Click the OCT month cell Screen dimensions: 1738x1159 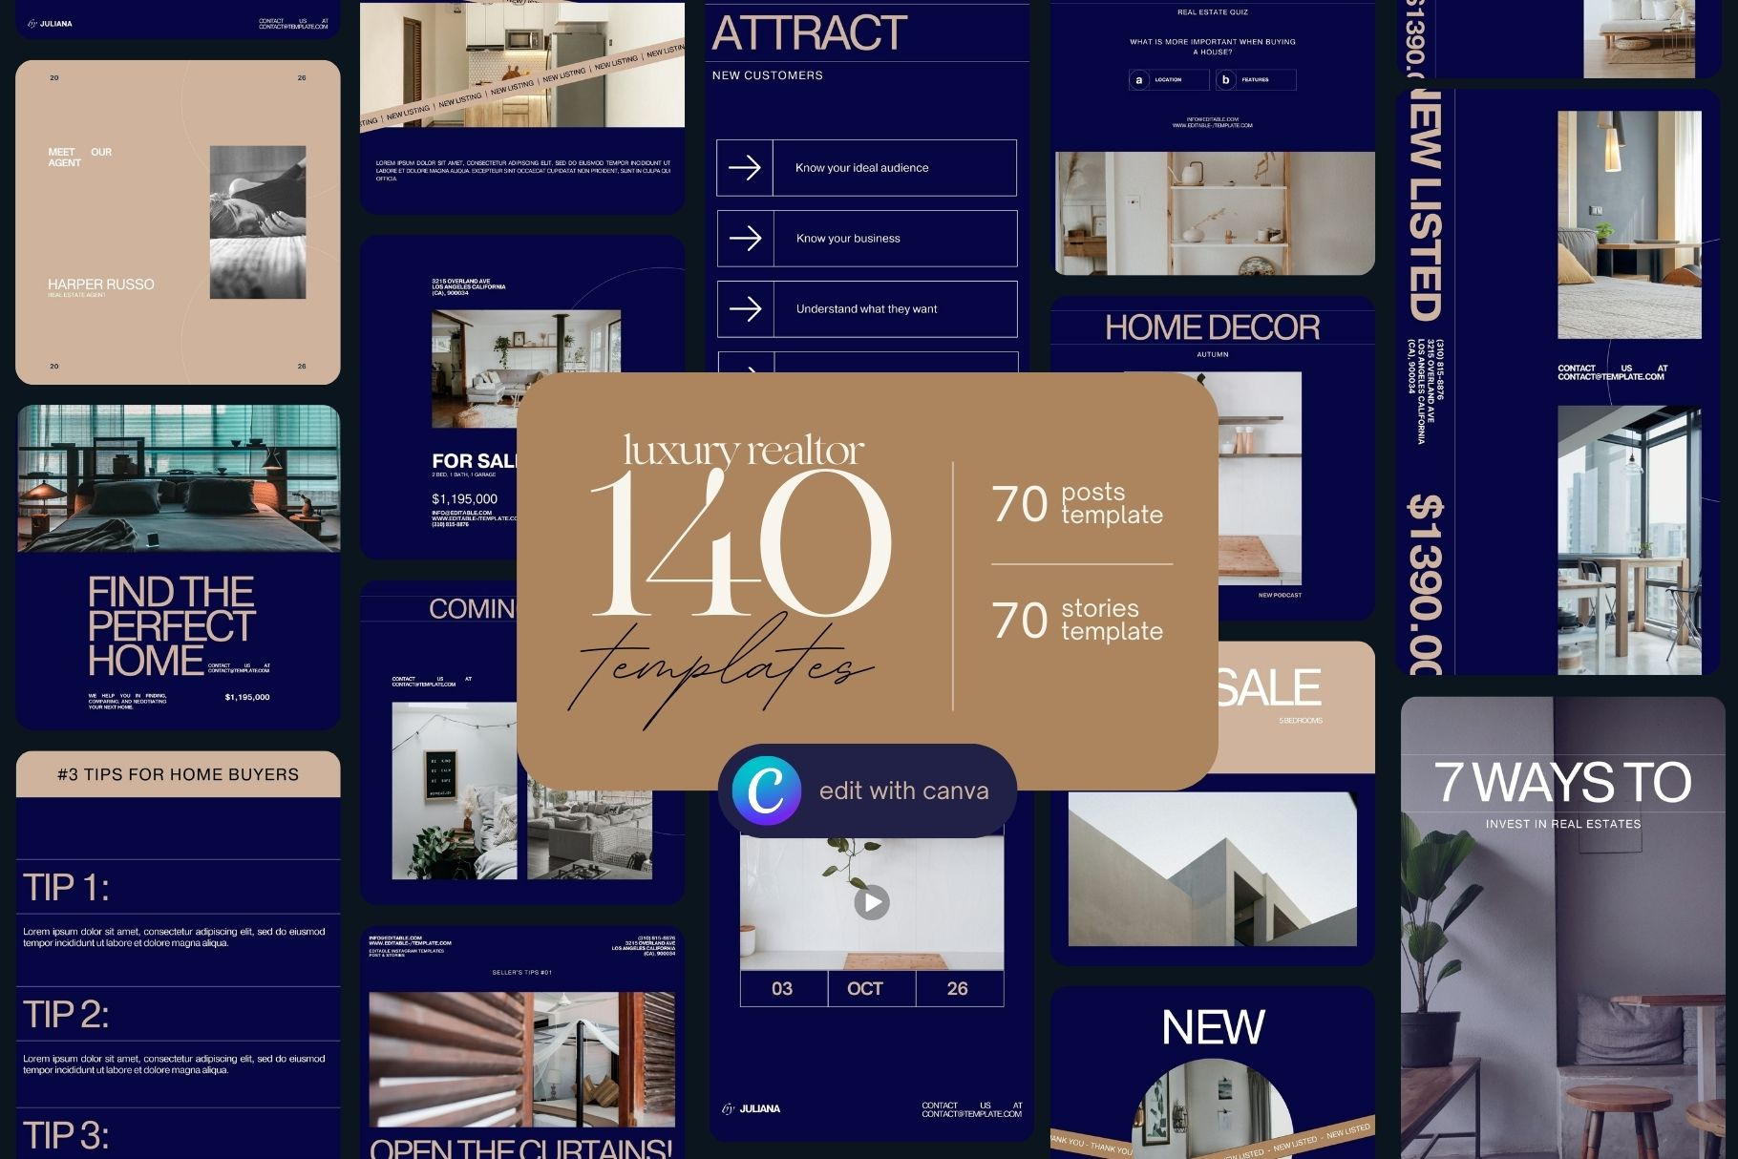coord(865,989)
